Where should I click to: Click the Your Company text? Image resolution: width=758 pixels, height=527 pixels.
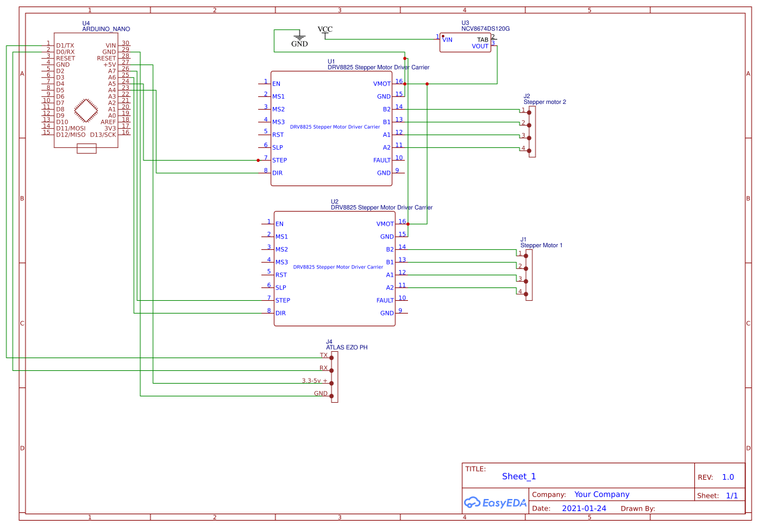click(x=602, y=494)
